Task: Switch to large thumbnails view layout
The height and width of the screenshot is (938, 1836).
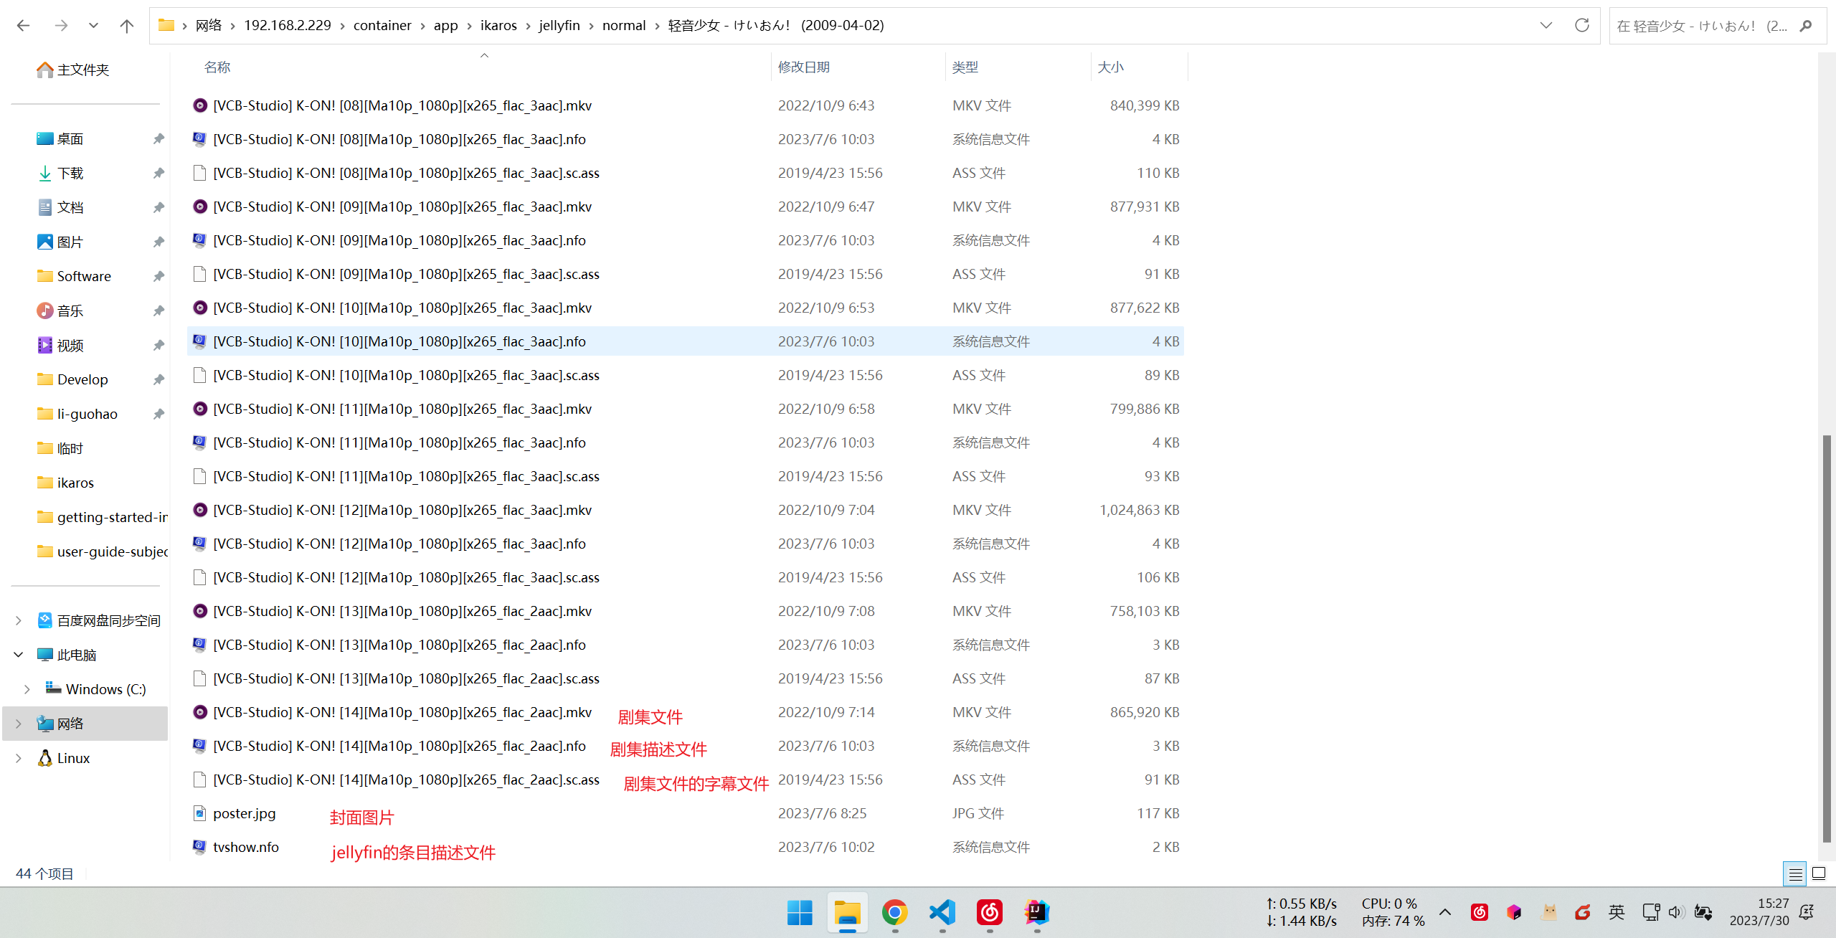Action: (x=1819, y=873)
